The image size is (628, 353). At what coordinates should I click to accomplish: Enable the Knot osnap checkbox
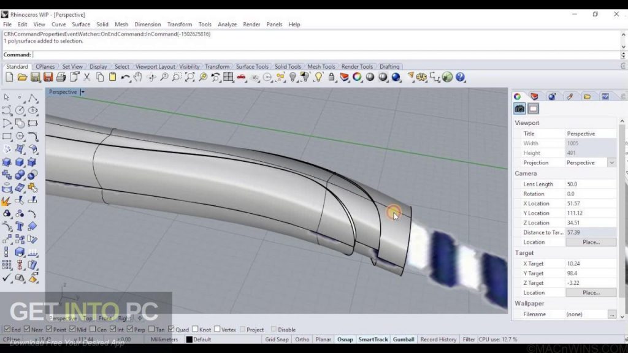pyautogui.click(x=195, y=329)
